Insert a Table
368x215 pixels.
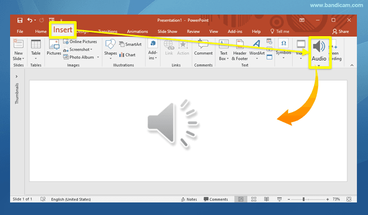pyautogui.click(x=36, y=50)
